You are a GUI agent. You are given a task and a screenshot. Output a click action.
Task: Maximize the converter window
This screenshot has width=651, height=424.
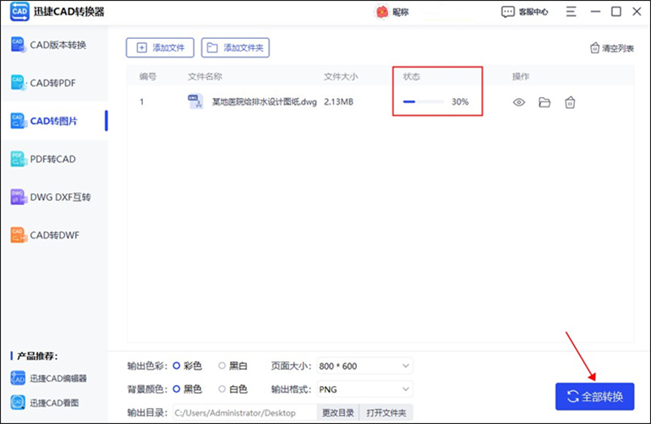click(616, 12)
